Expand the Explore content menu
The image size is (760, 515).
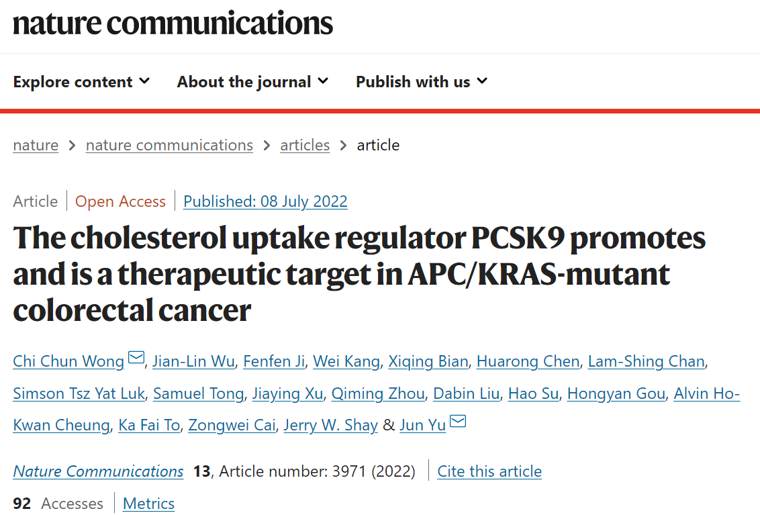point(81,81)
